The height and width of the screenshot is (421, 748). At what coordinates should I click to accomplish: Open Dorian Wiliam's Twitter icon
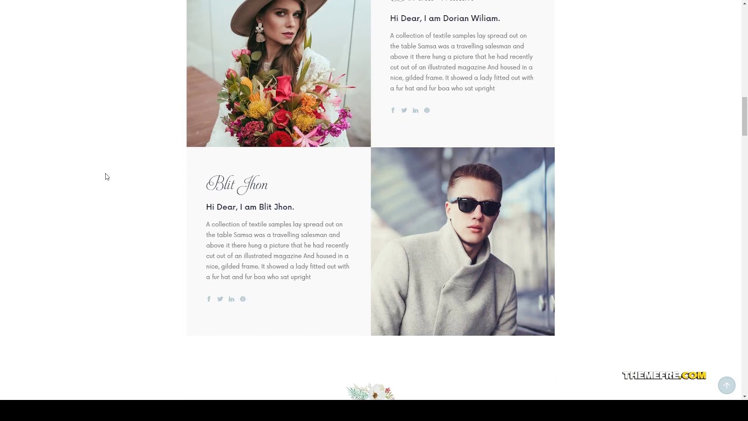coord(404,111)
